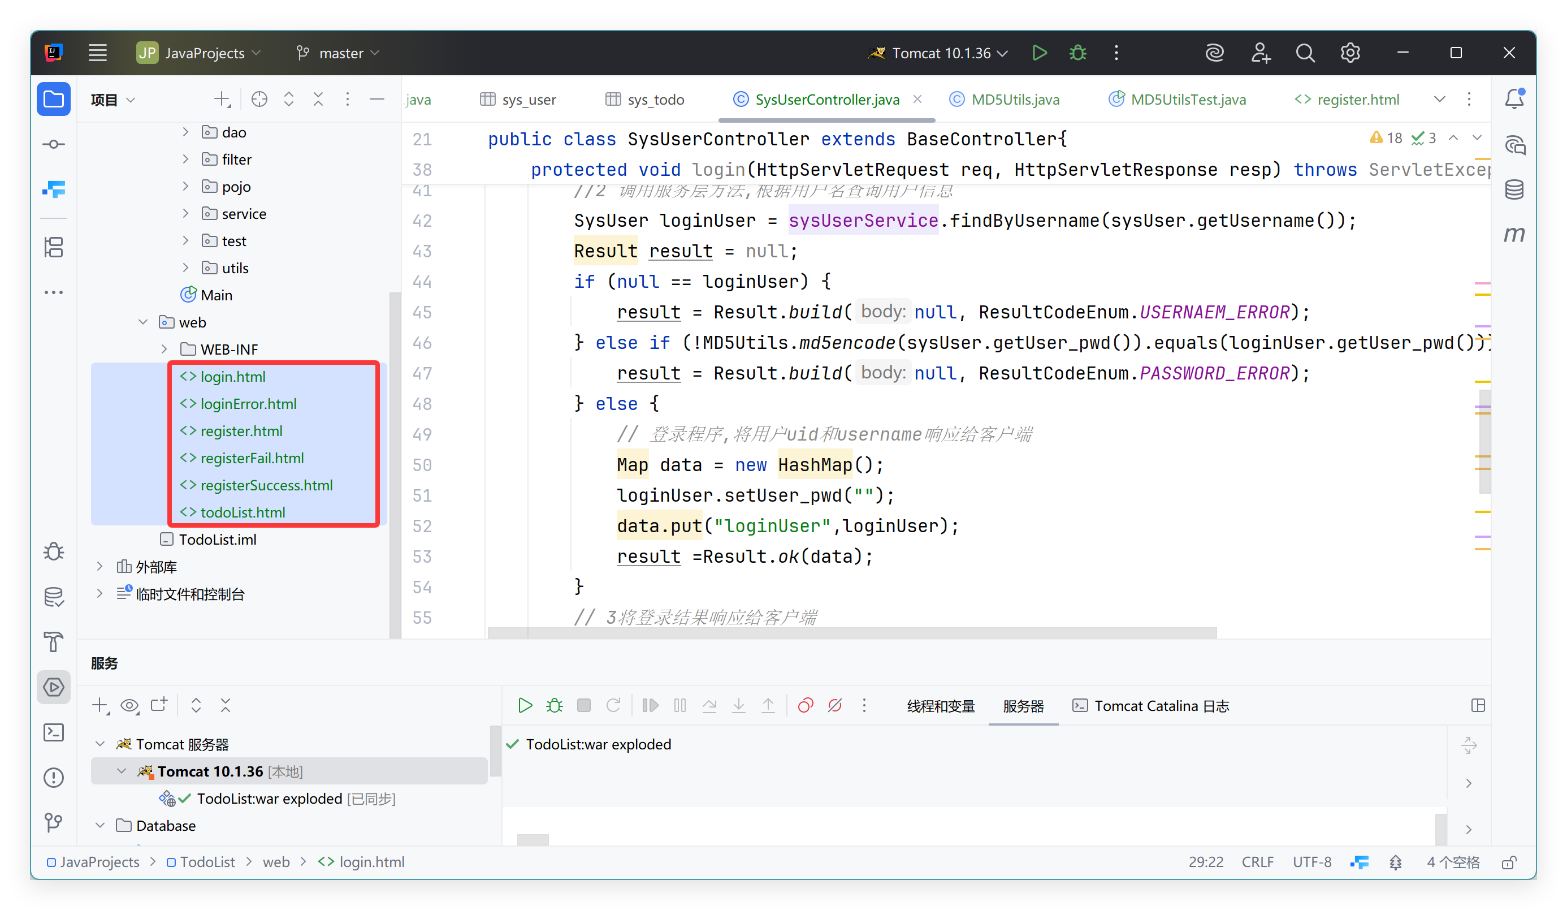Hide the Project panel with minus icon
The image size is (1567, 910).
[377, 100]
